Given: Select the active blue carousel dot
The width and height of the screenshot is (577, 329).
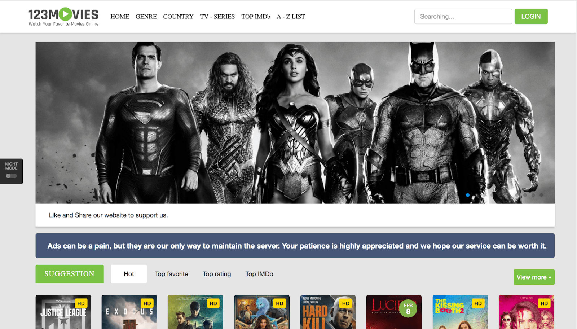Looking at the screenshot, I should (x=468, y=195).
